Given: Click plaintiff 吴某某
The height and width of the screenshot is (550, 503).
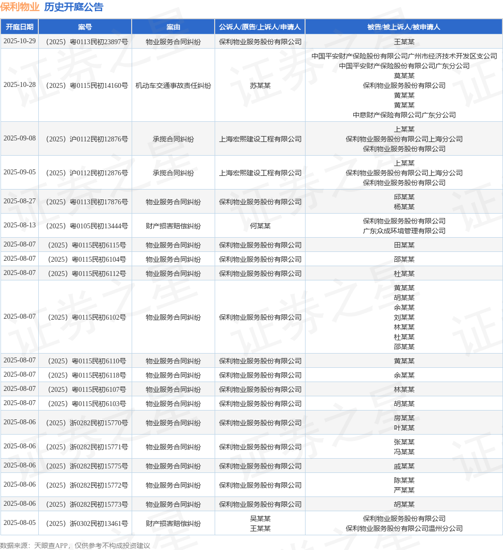Looking at the screenshot, I should click(260, 519).
